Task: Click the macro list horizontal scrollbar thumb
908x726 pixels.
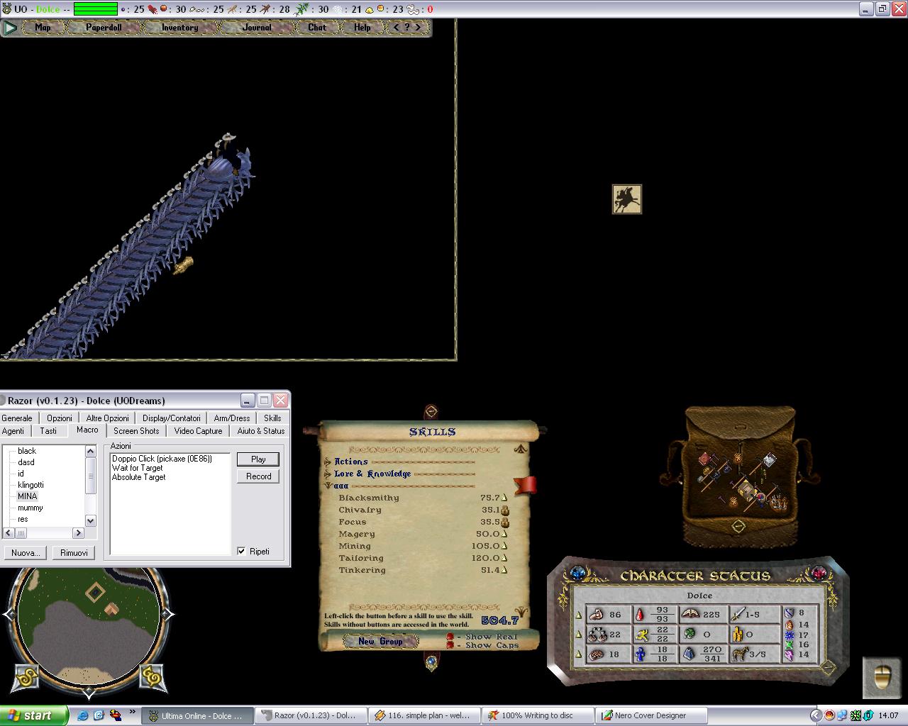Action: (x=21, y=533)
